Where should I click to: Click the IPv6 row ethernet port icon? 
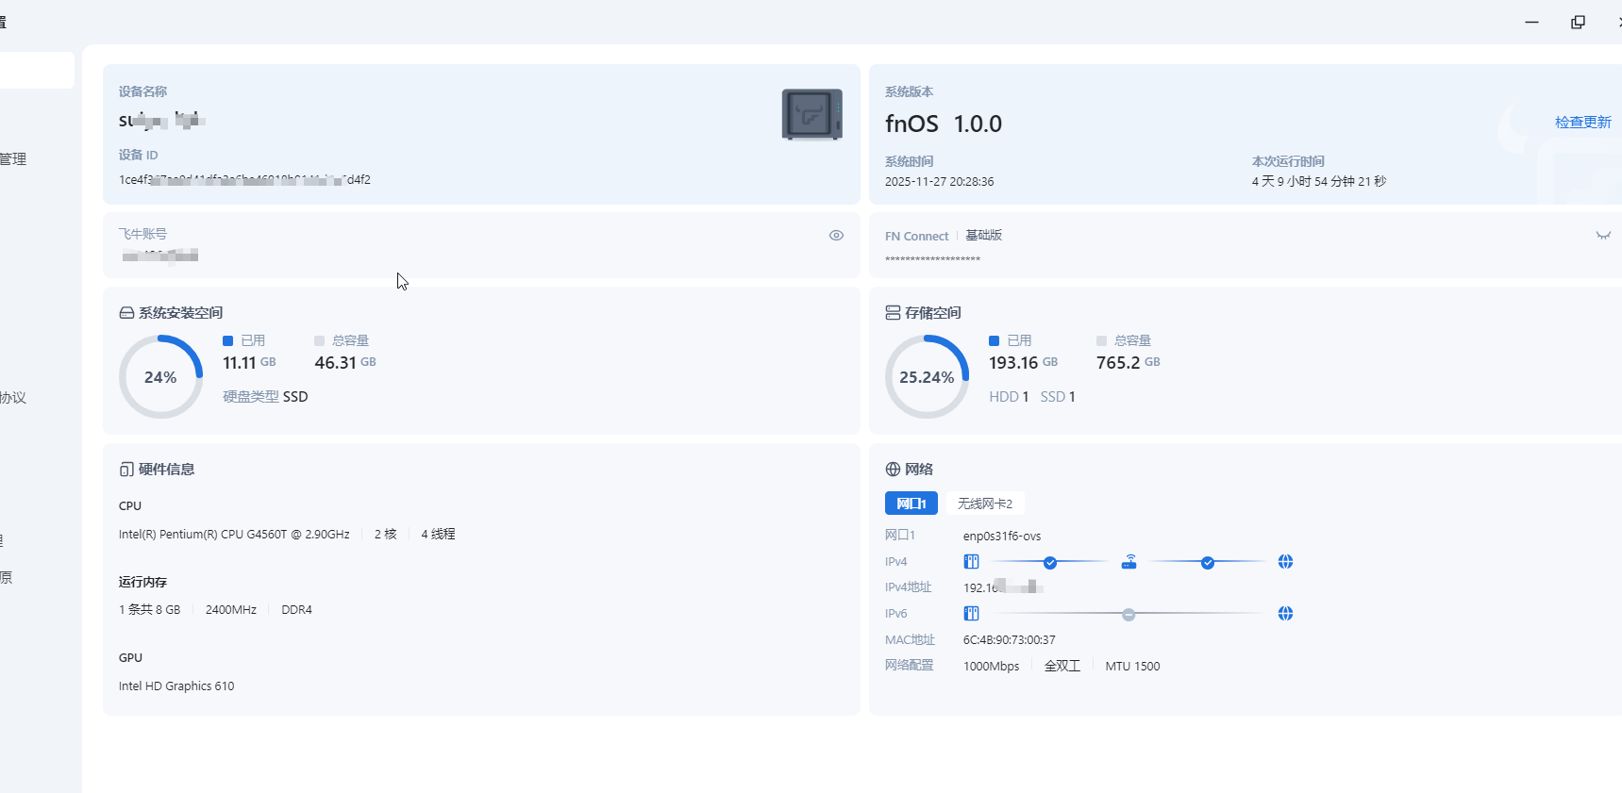(x=971, y=614)
